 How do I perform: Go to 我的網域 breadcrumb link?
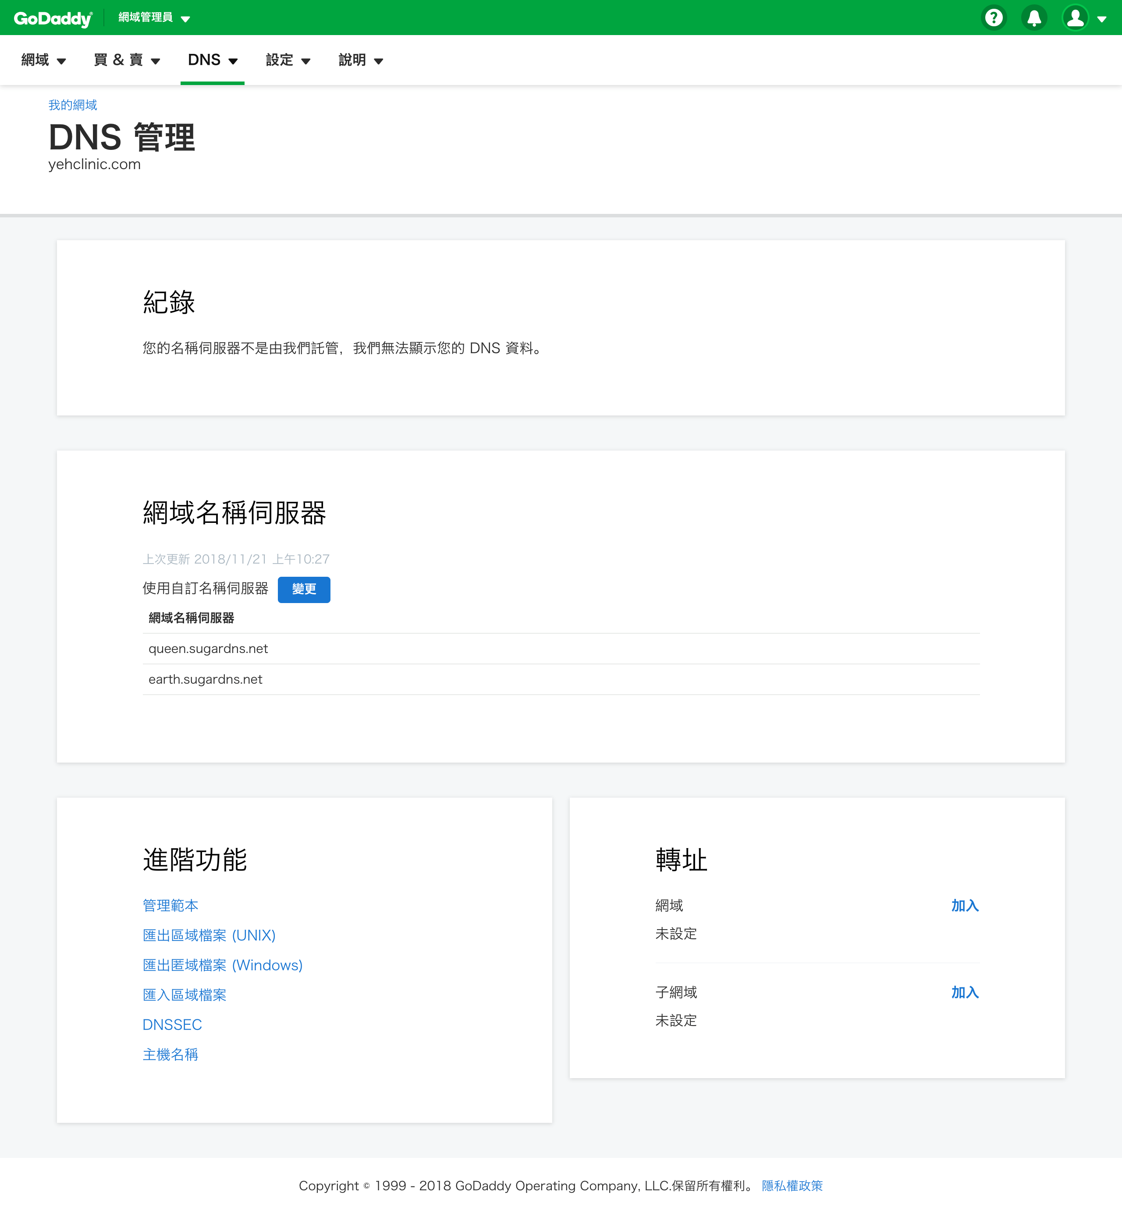tap(73, 105)
